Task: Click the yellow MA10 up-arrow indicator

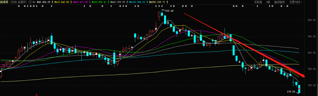Action: click(x=71, y=2)
